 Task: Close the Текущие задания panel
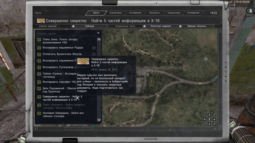click(x=98, y=33)
